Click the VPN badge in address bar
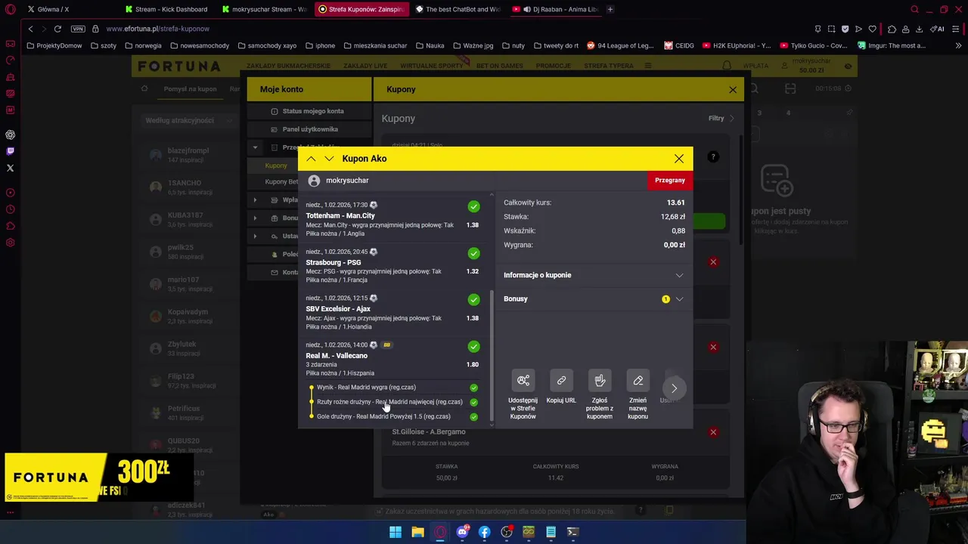This screenshot has width=968, height=544. point(78,29)
